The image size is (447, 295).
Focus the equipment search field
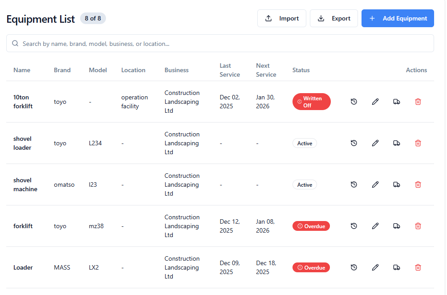[220, 44]
